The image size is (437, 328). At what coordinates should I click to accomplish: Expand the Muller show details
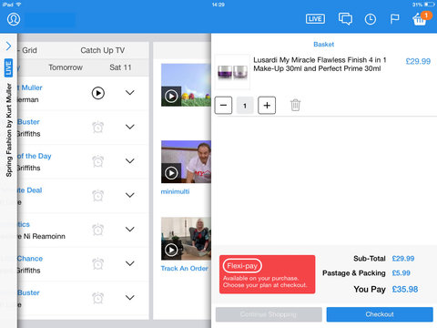coord(130,93)
